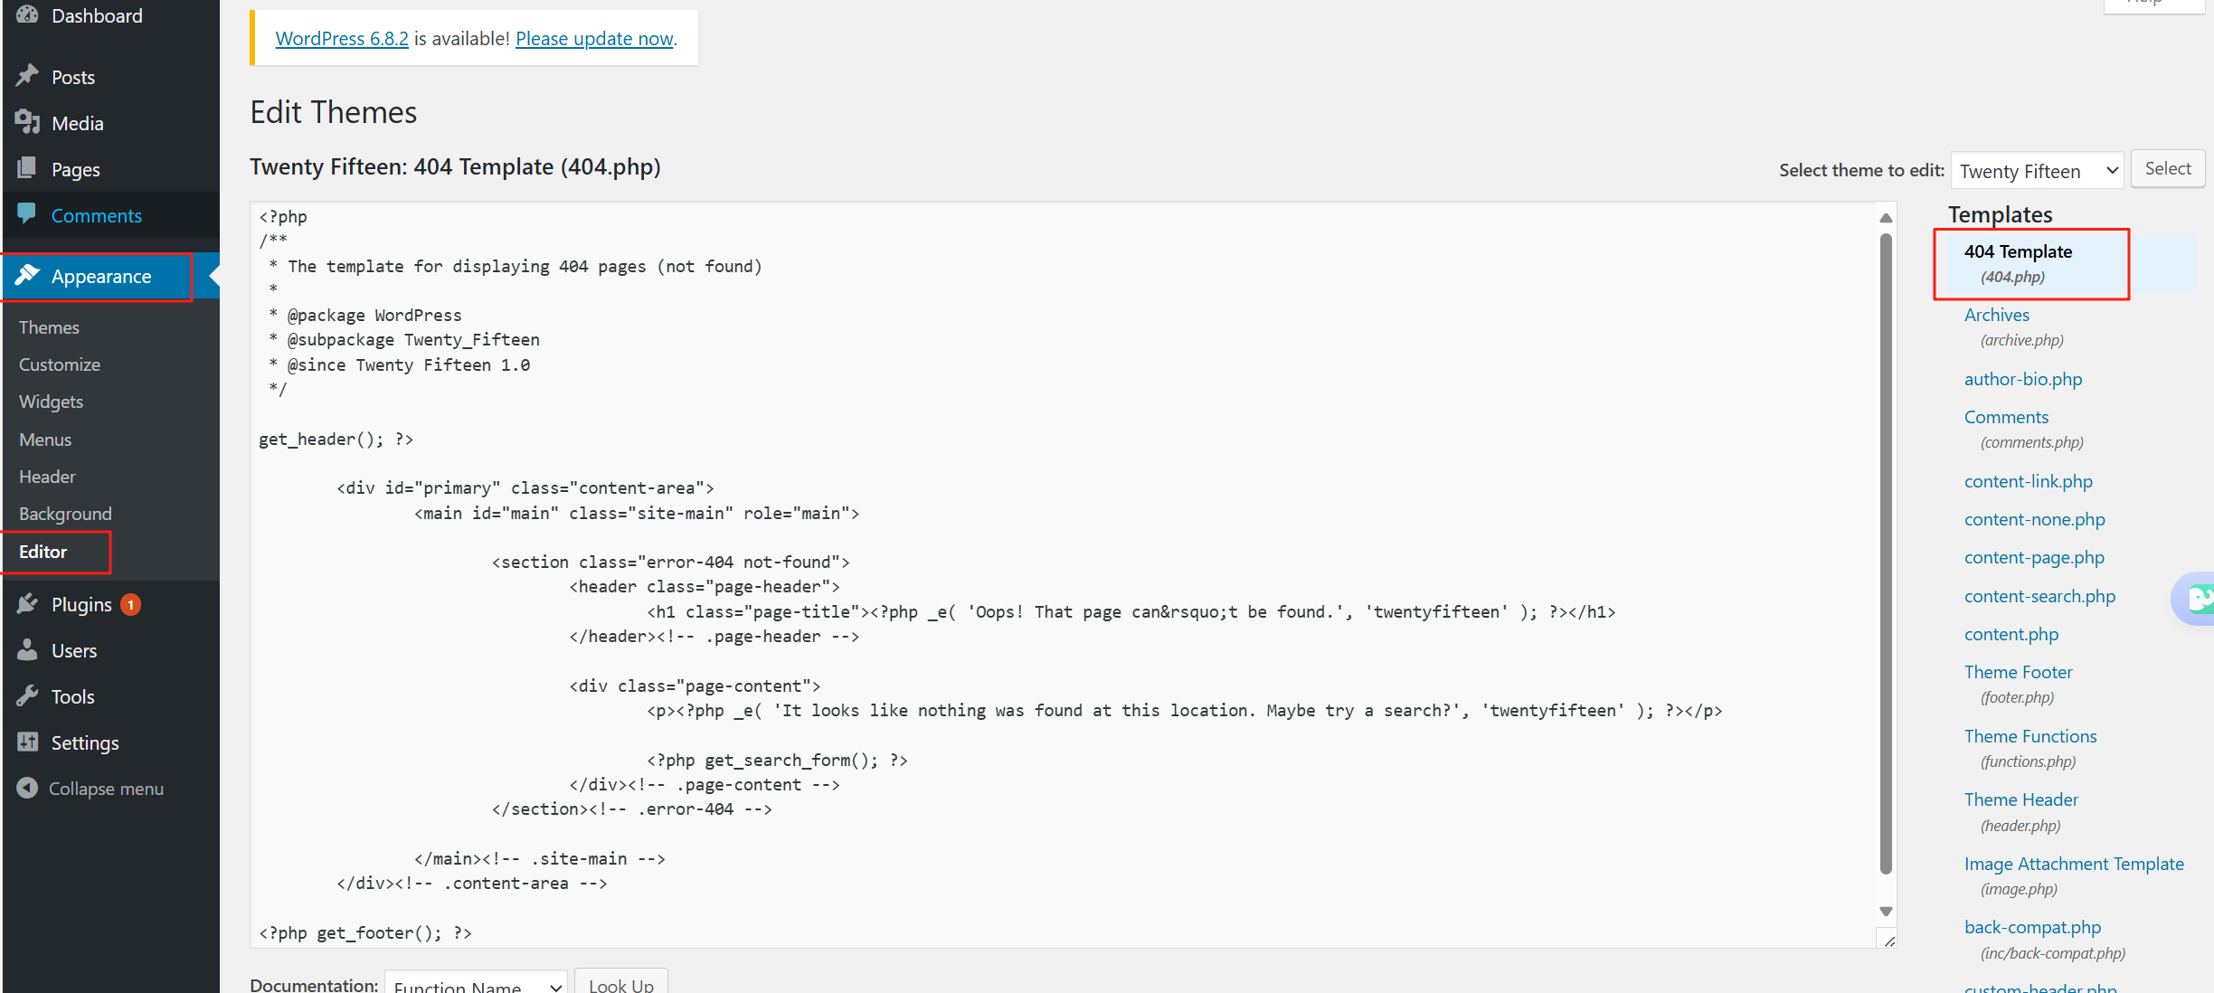Open the Comments menu

pos(97,215)
